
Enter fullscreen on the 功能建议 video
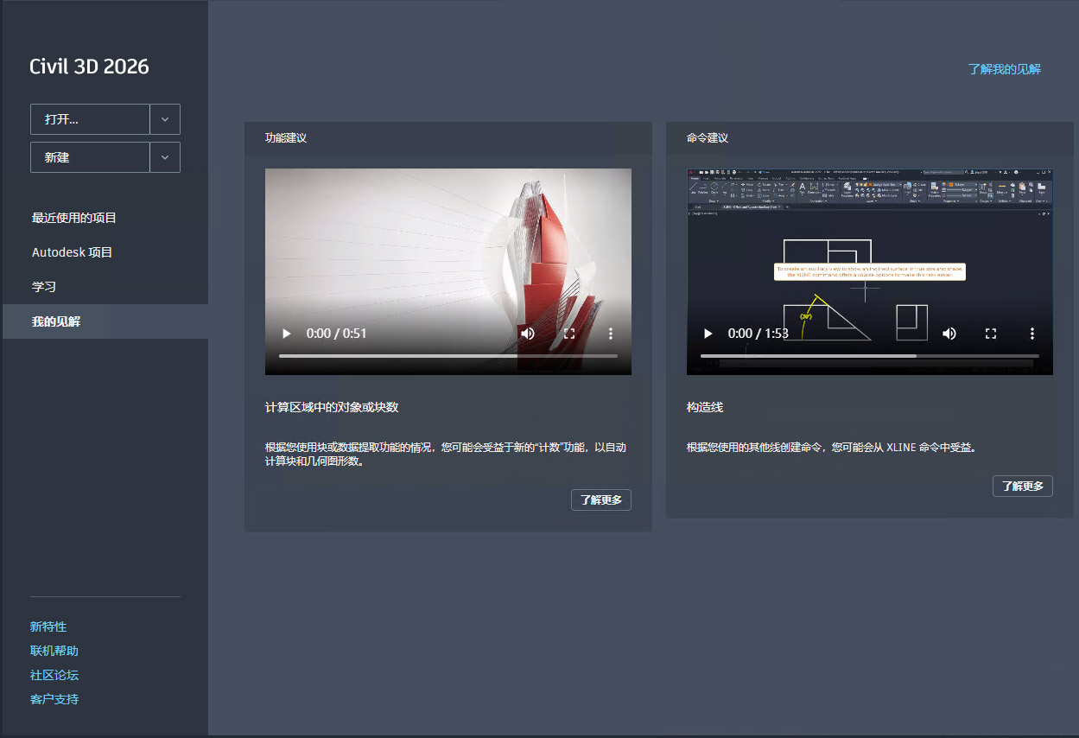click(x=569, y=334)
